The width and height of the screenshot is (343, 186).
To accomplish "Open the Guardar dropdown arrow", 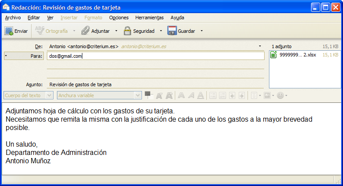I will [x=202, y=31].
